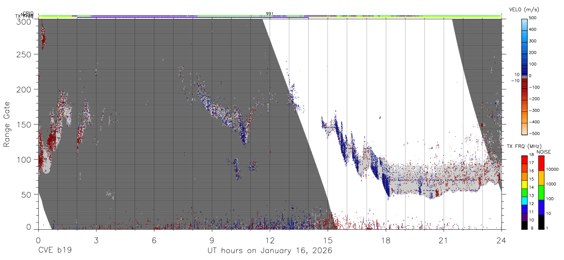Click the 'NOISE' legend title
564x260 pixels.
(544, 152)
